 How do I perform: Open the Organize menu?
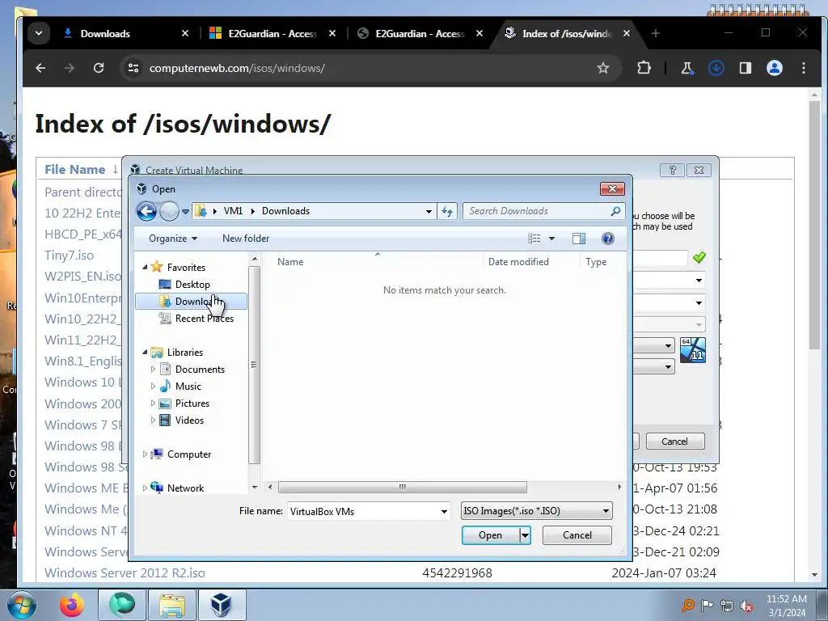(173, 239)
